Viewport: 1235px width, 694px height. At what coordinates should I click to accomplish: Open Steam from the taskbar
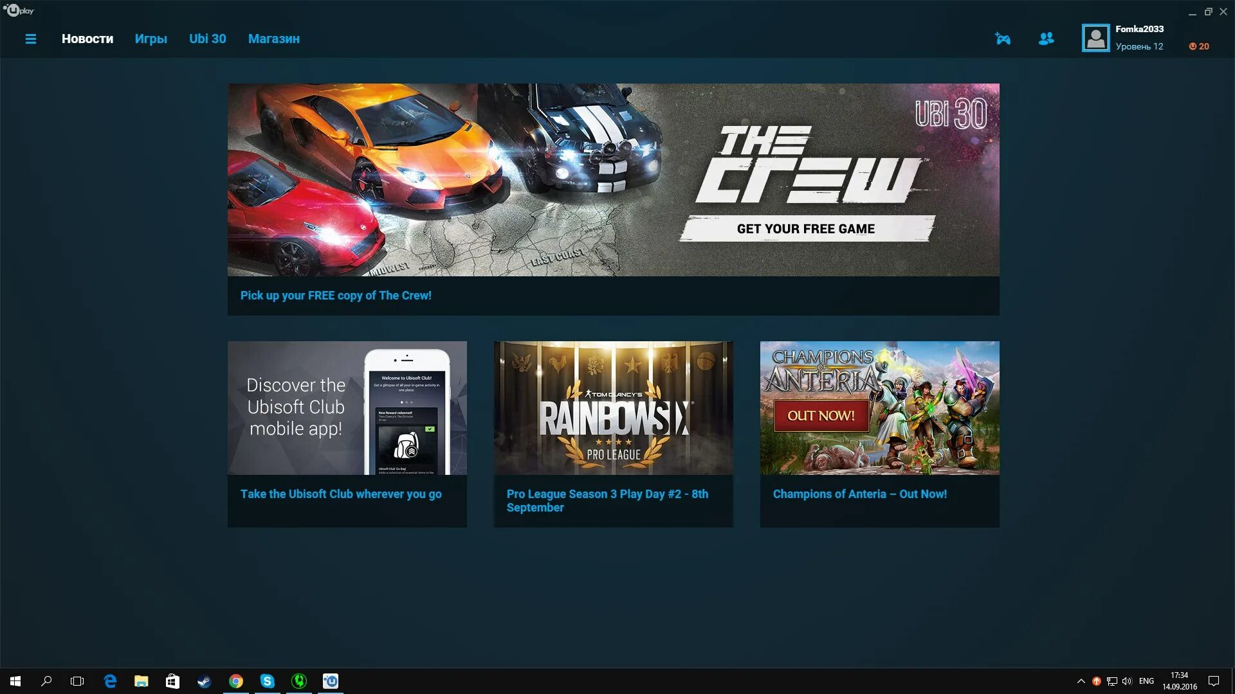pyautogui.click(x=204, y=681)
